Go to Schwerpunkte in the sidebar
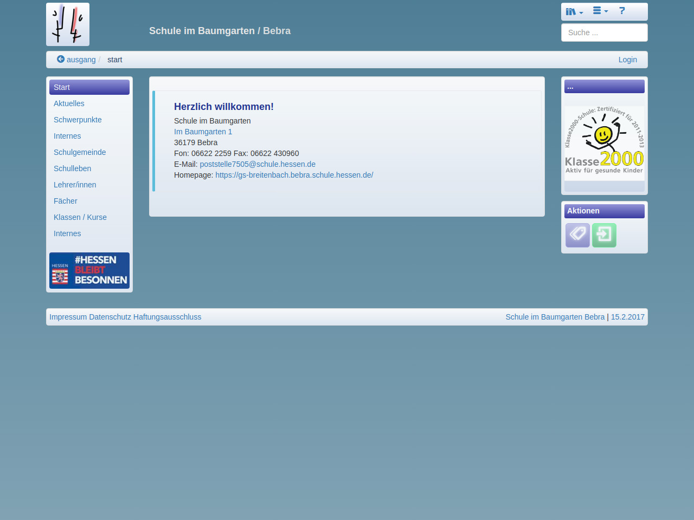 pyautogui.click(x=78, y=120)
